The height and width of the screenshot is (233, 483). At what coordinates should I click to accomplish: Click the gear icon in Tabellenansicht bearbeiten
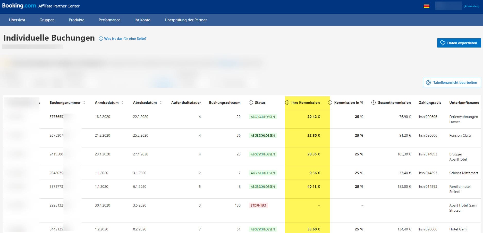[x=428, y=82]
